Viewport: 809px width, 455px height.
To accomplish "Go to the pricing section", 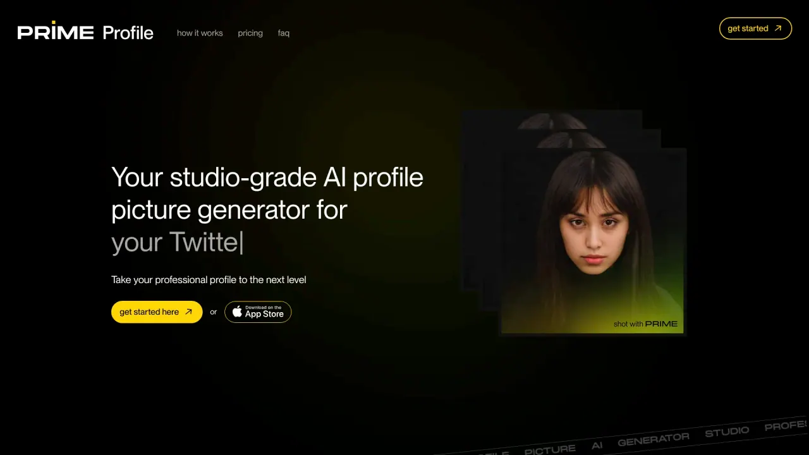I will click(250, 33).
